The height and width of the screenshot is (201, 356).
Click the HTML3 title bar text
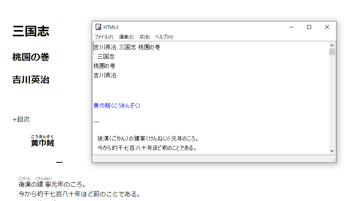[x=111, y=27]
